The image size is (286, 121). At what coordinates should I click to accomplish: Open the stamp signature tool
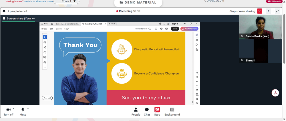[x=45, y=62]
